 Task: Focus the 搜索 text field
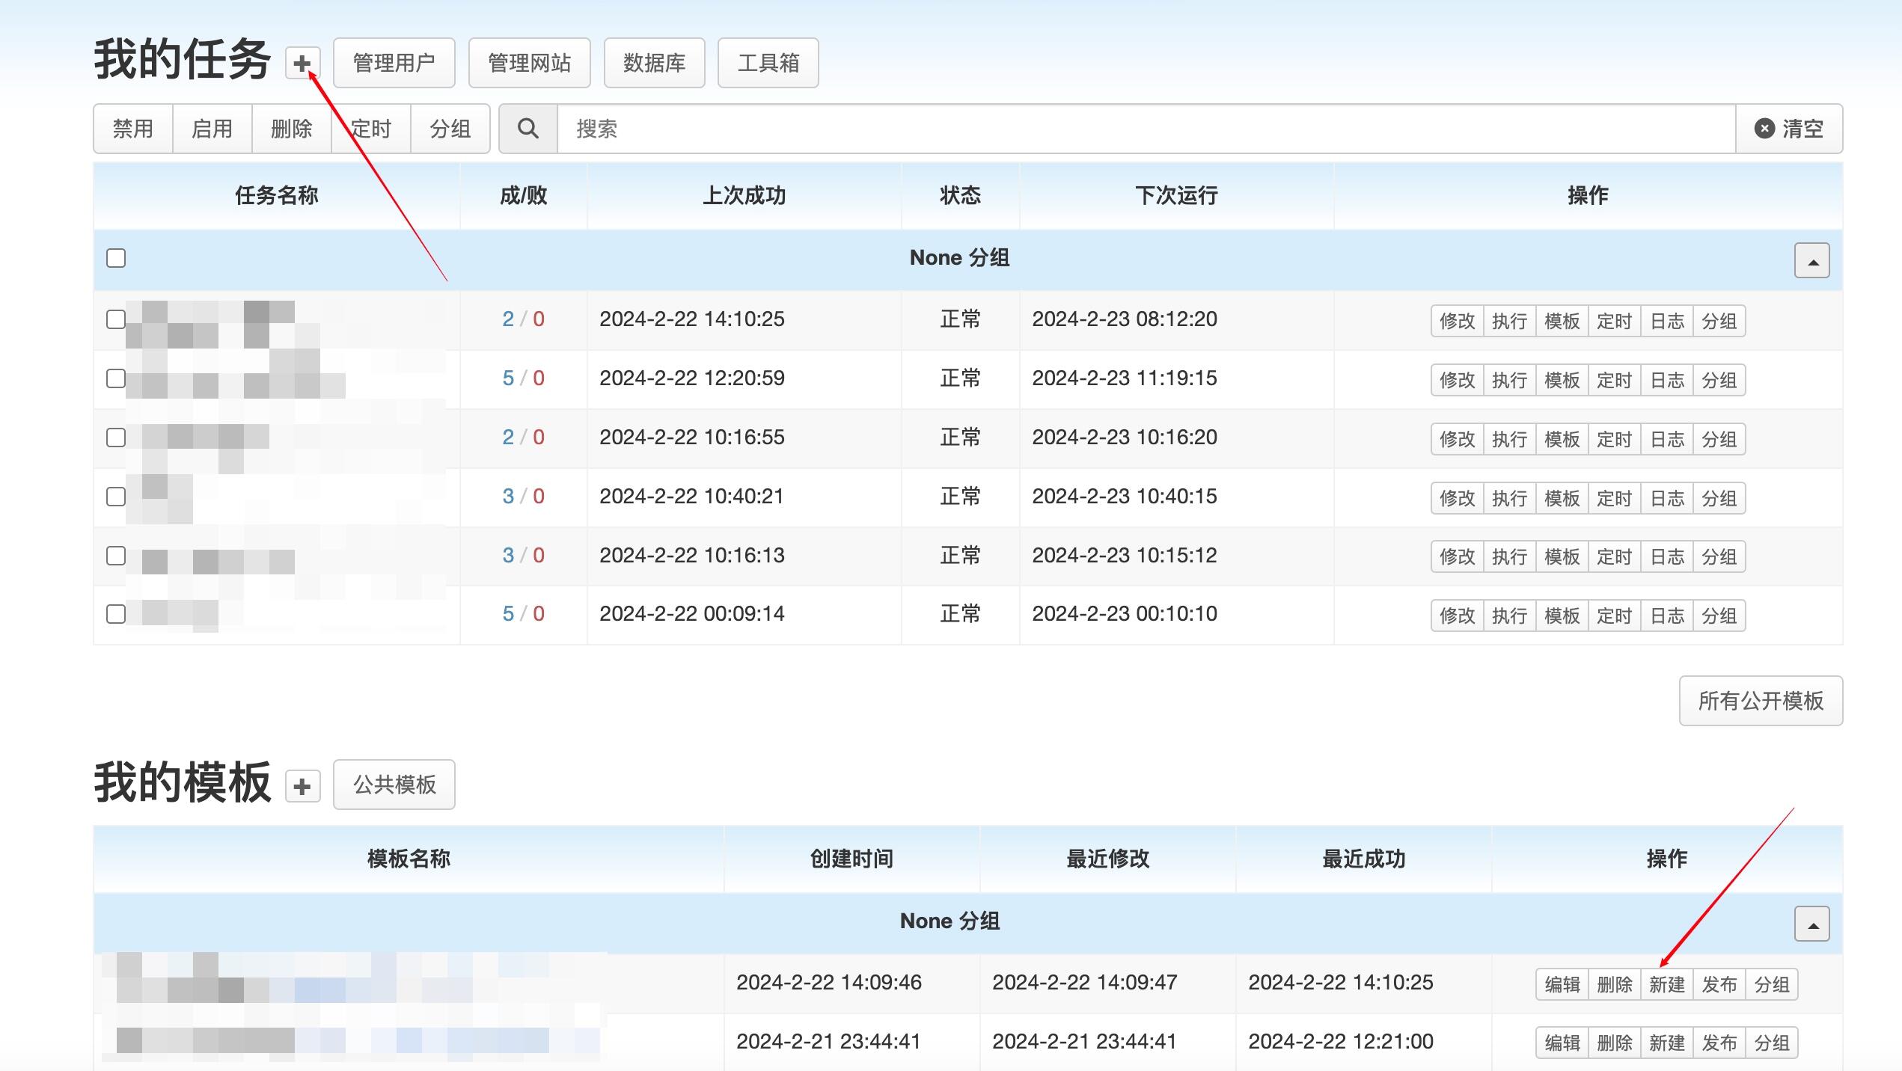tap(1146, 129)
